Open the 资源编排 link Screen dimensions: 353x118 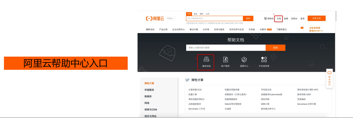coord(302,99)
